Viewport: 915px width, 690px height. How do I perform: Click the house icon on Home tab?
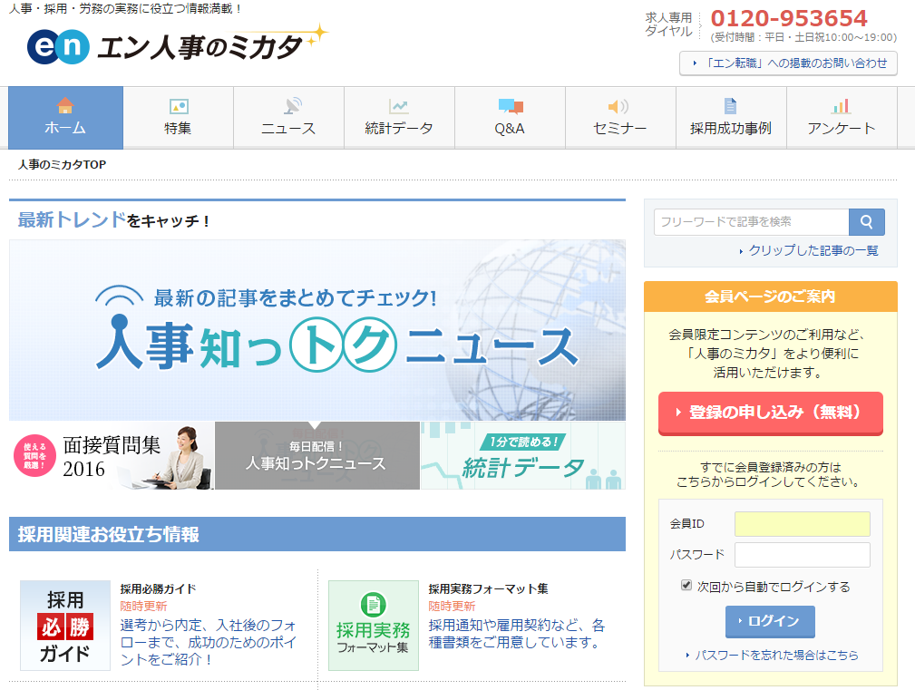pos(64,106)
